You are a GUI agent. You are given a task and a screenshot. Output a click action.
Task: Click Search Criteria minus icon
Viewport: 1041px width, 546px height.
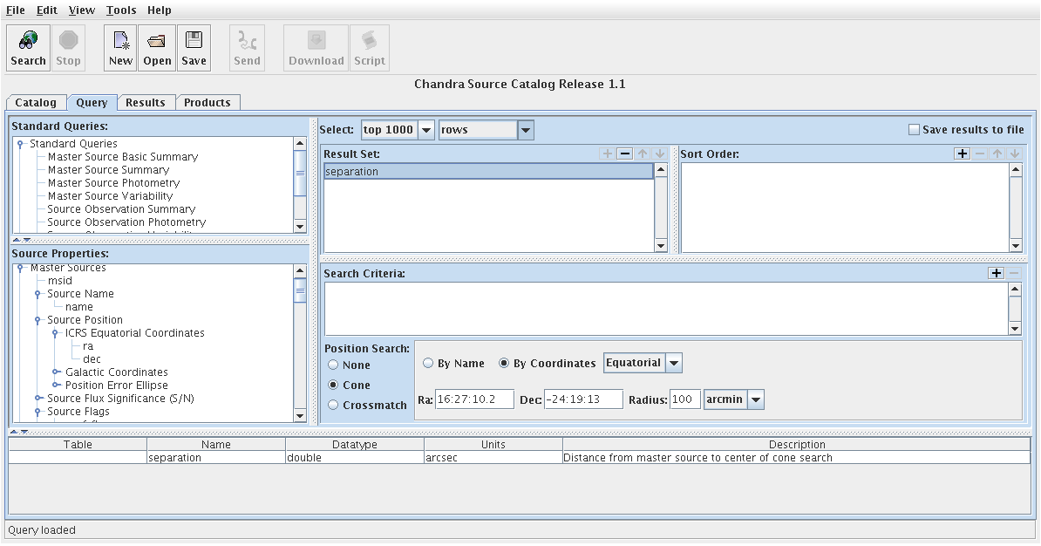click(x=1014, y=273)
